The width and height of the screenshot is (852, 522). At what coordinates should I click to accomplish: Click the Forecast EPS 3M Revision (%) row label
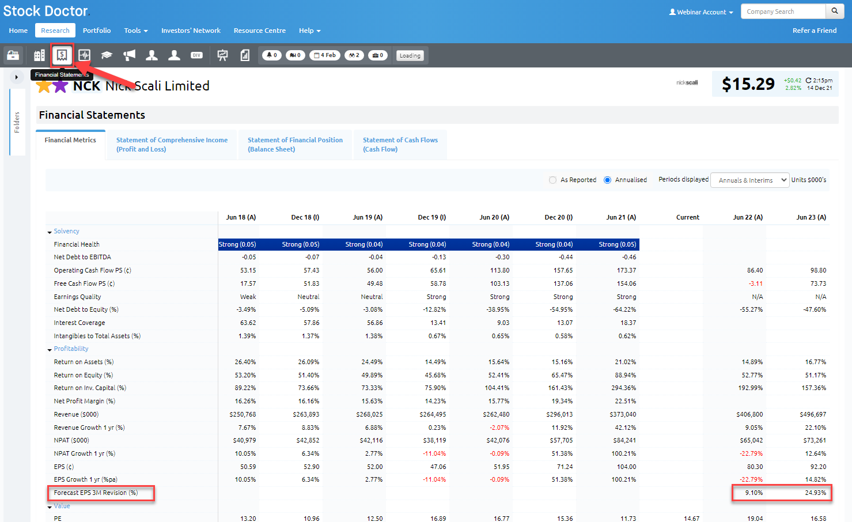pos(96,493)
